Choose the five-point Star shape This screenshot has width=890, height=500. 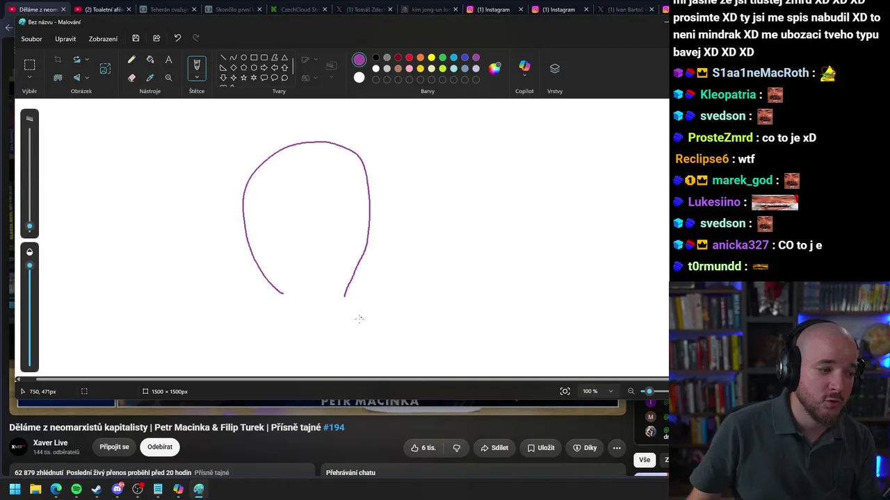[243, 78]
